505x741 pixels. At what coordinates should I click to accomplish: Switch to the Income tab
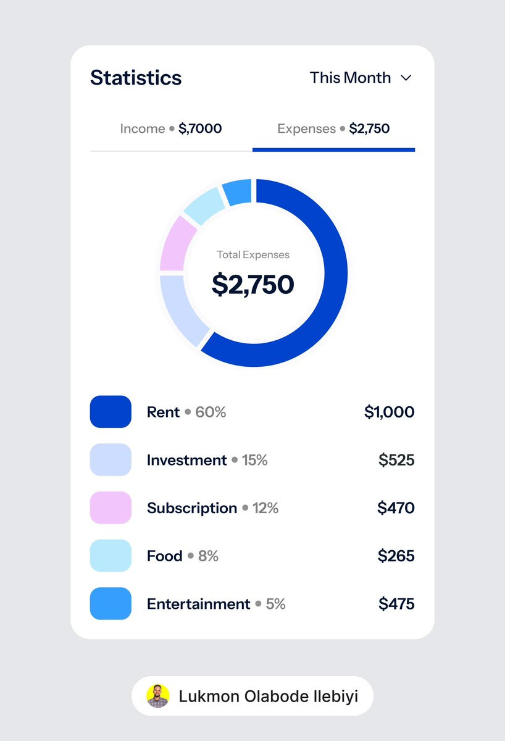[x=171, y=128]
